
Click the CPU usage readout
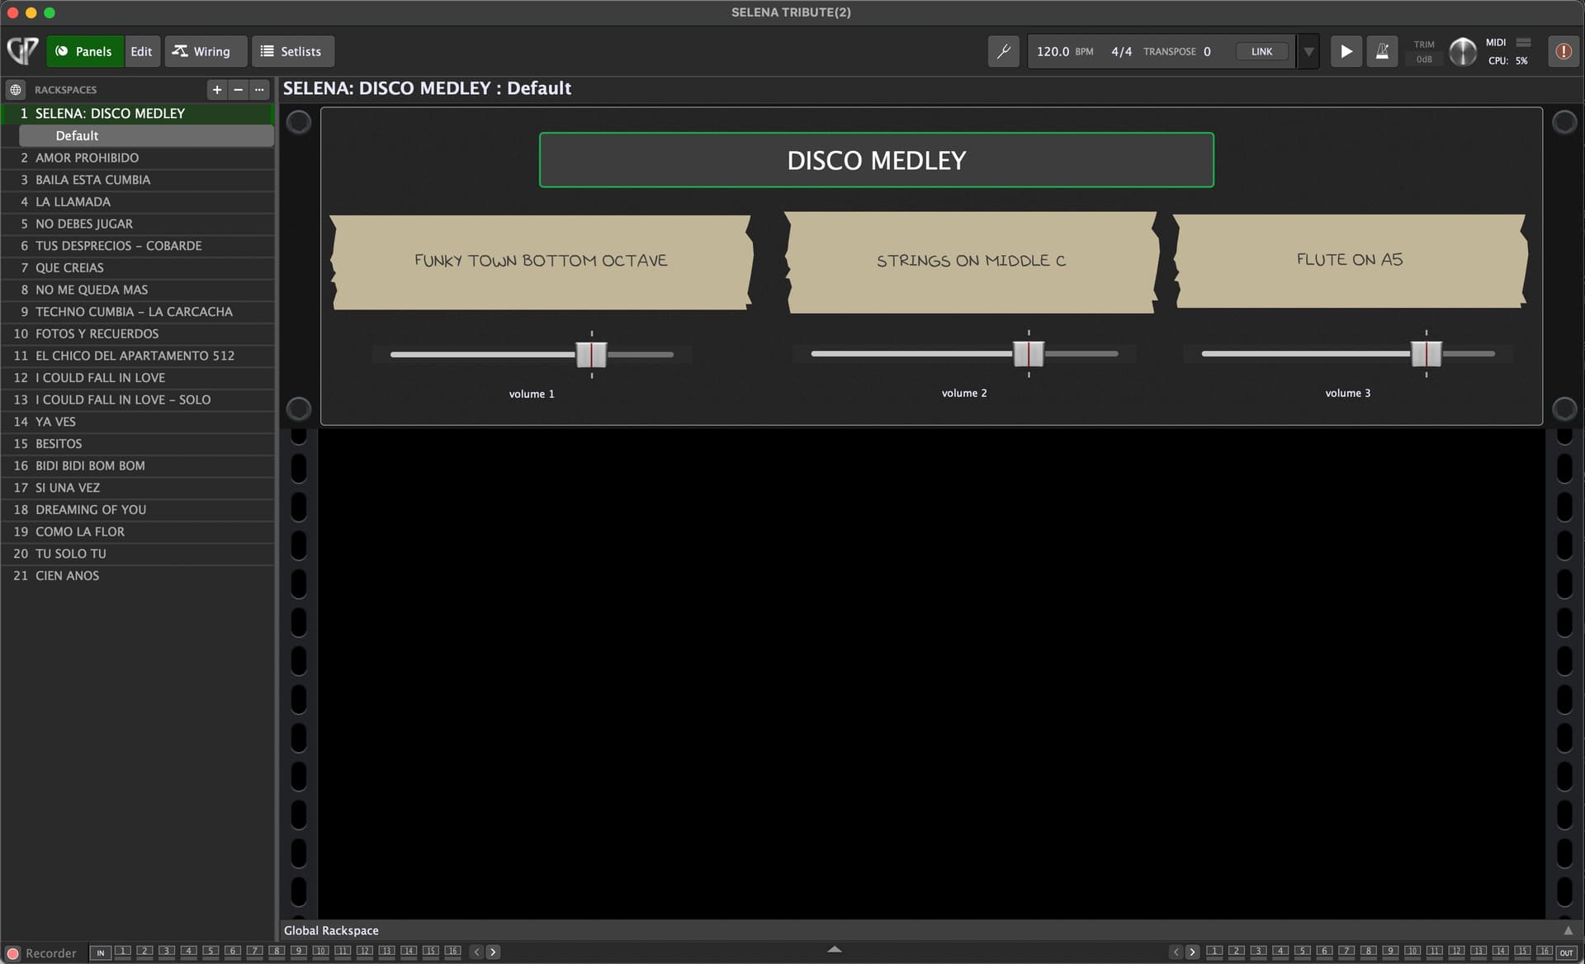1508,60
